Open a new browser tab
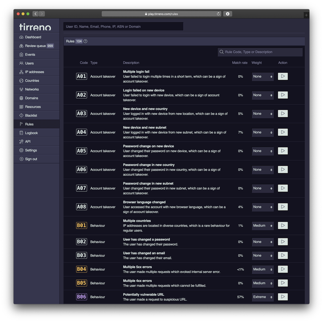The height and width of the screenshot is (322, 323). coord(306,15)
